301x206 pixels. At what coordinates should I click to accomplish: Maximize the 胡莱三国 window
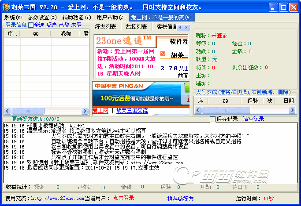(283, 7)
